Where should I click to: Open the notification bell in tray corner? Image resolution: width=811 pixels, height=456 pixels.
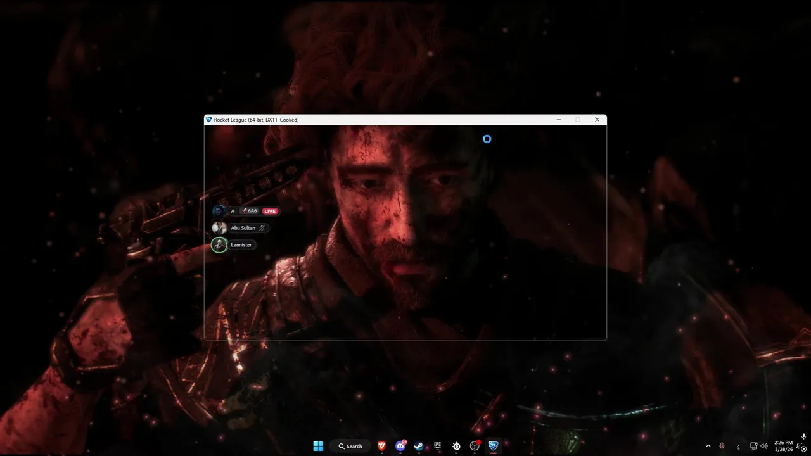point(803,447)
